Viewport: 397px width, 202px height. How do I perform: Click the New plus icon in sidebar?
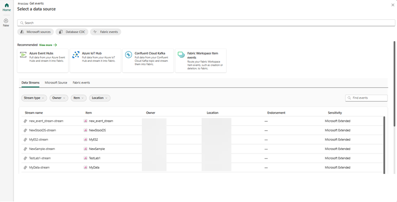click(x=6, y=21)
